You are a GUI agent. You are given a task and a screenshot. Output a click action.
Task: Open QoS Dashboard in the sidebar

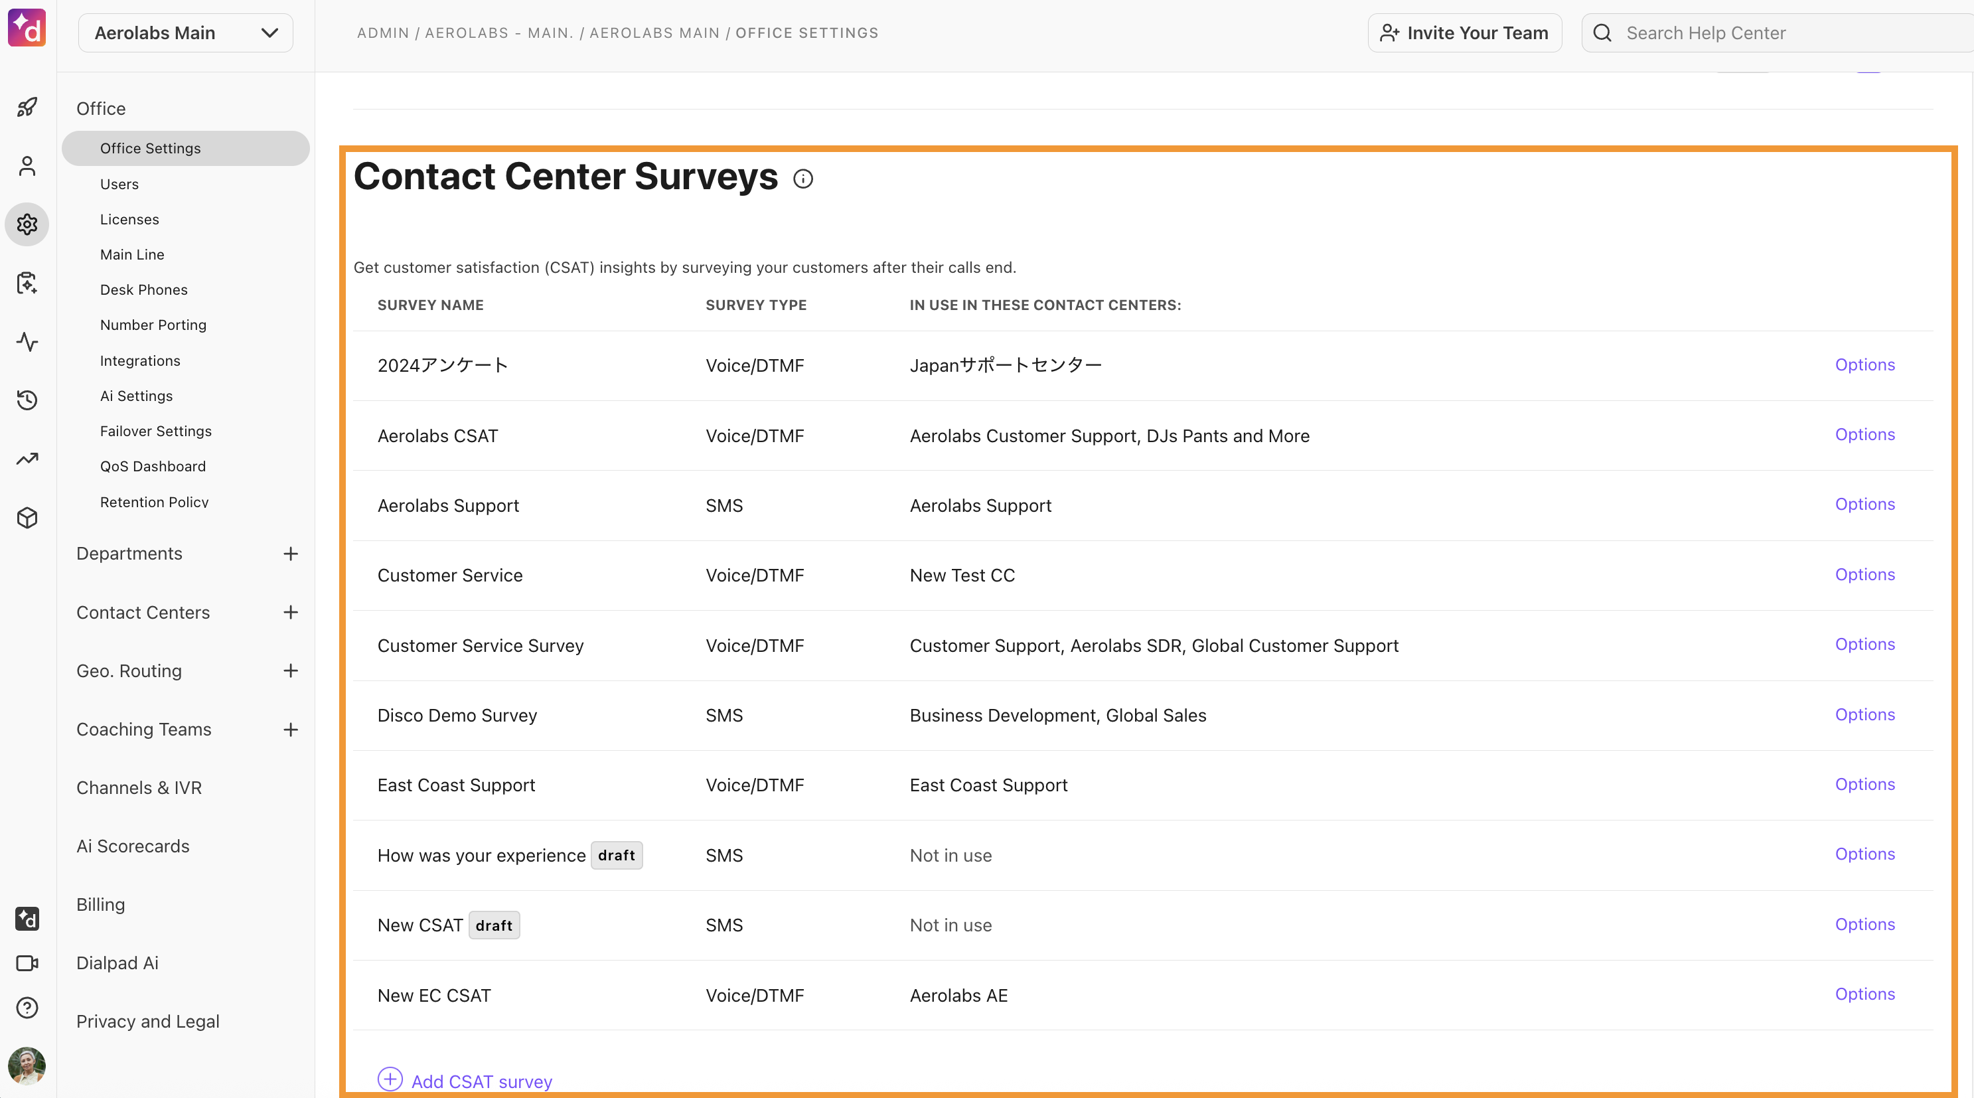[x=153, y=467]
